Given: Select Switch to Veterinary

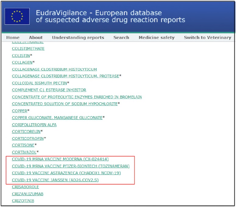Looking at the screenshot, I should click(208, 37).
